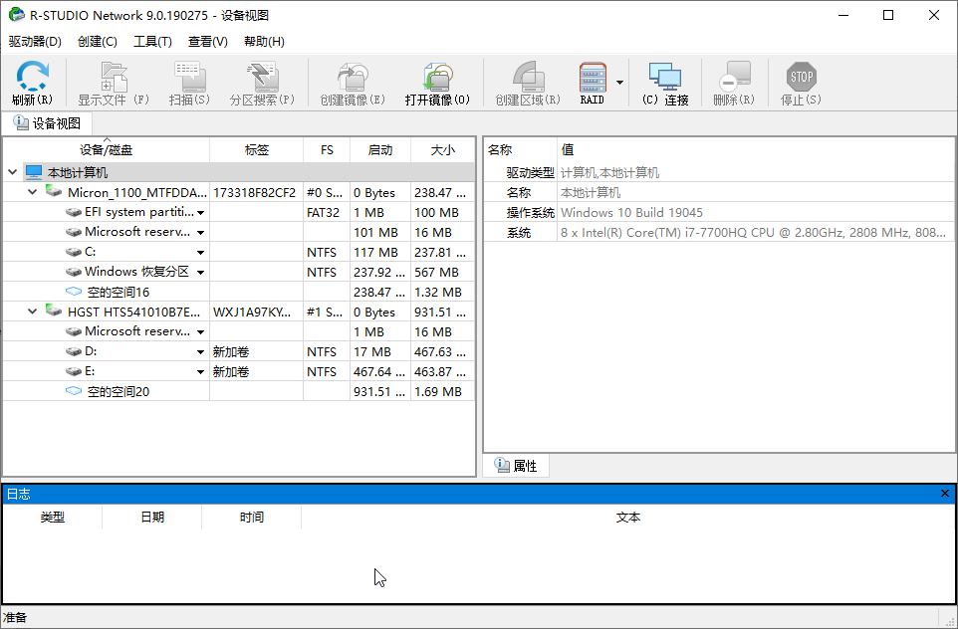958x629 pixels.
Task: Click the 驱动类型 property name
Action: click(531, 173)
